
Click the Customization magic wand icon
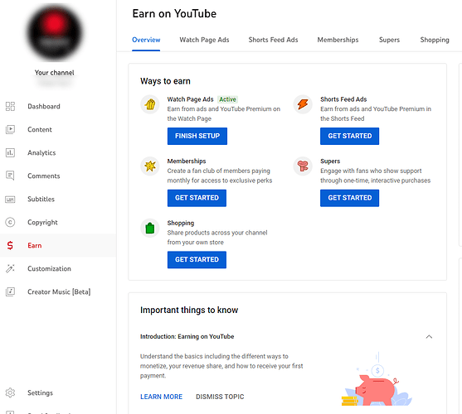pyautogui.click(x=10, y=268)
